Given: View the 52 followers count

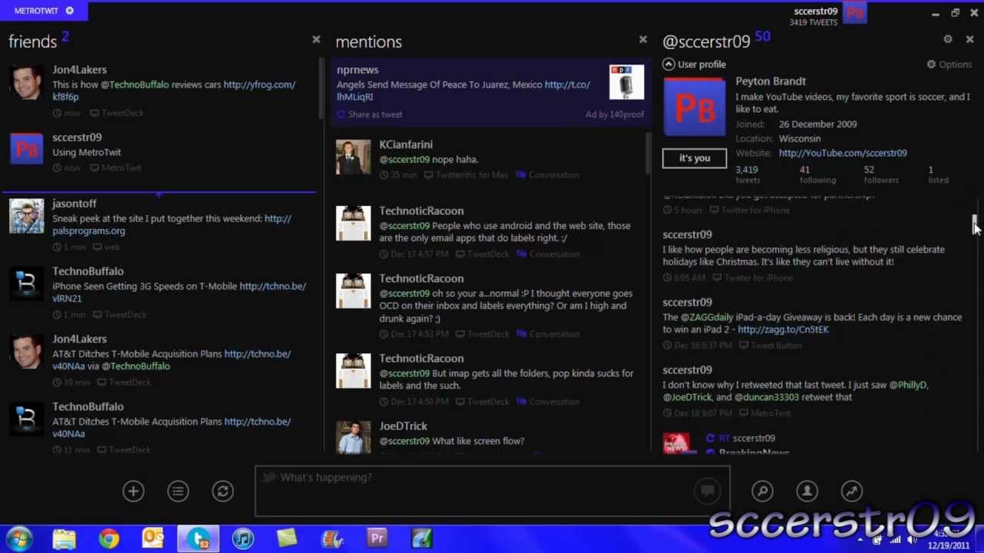Looking at the screenshot, I should click(x=880, y=174).
